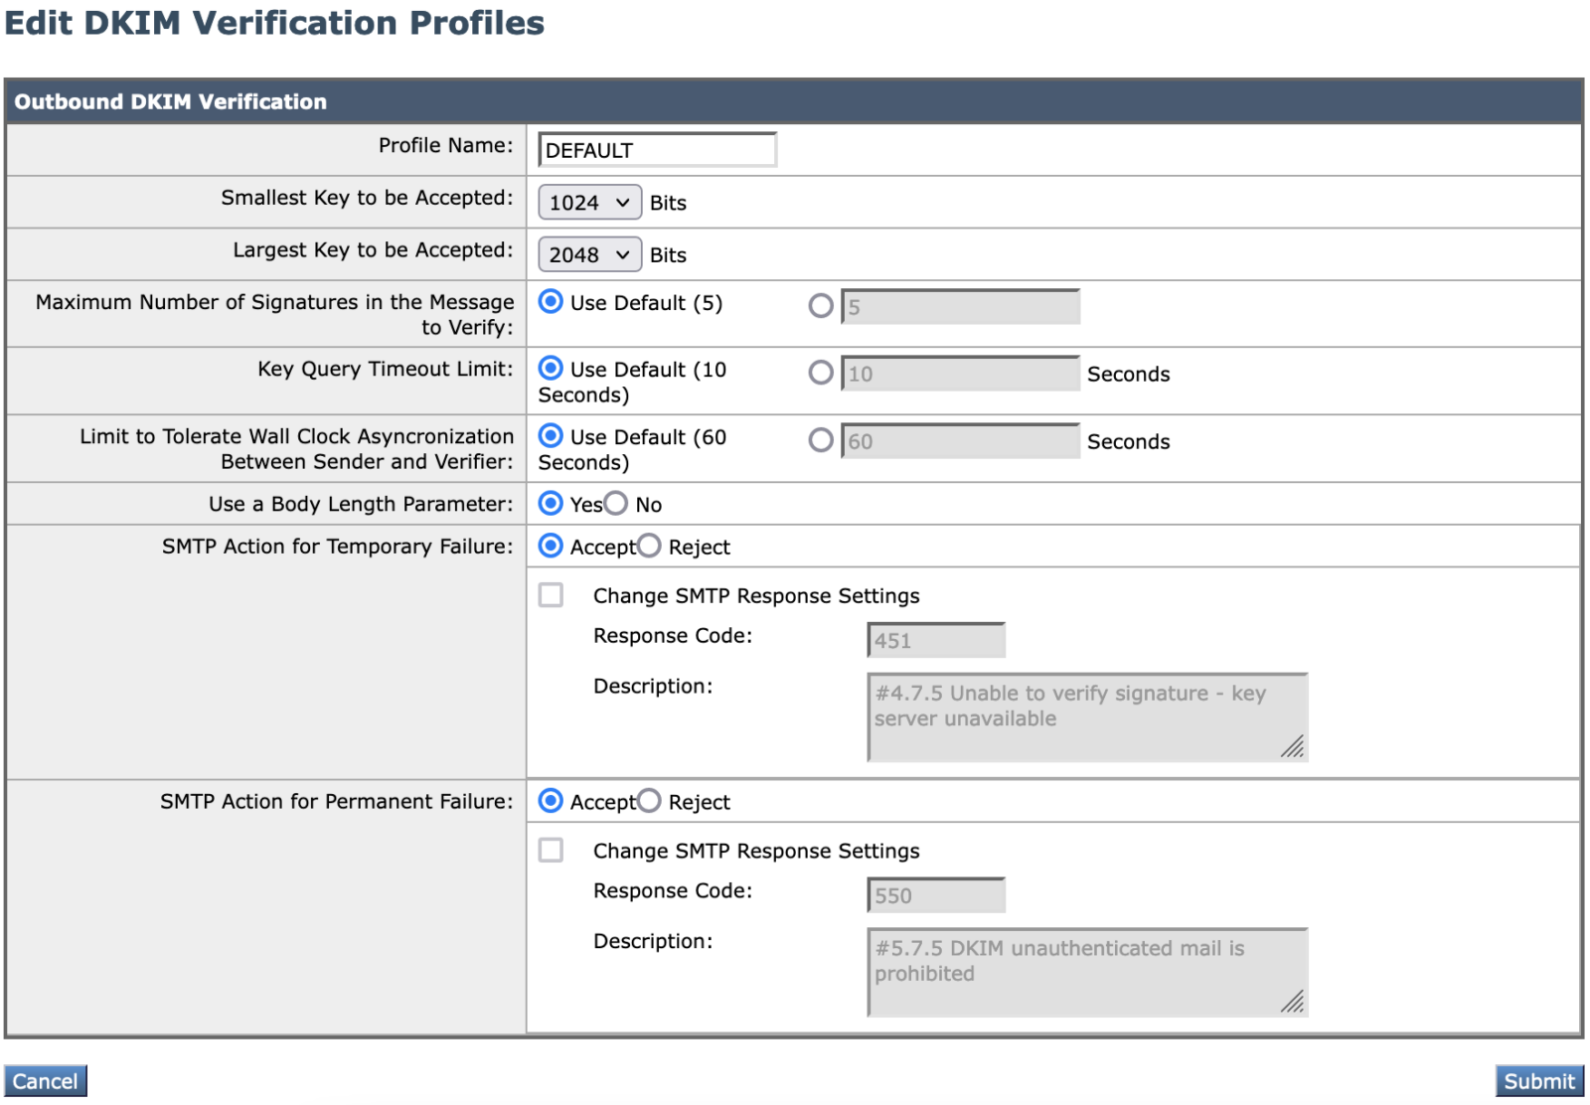Click the Submit button
1590x1105 pixels.
pyautogui.click(x=1539, y=1081)
